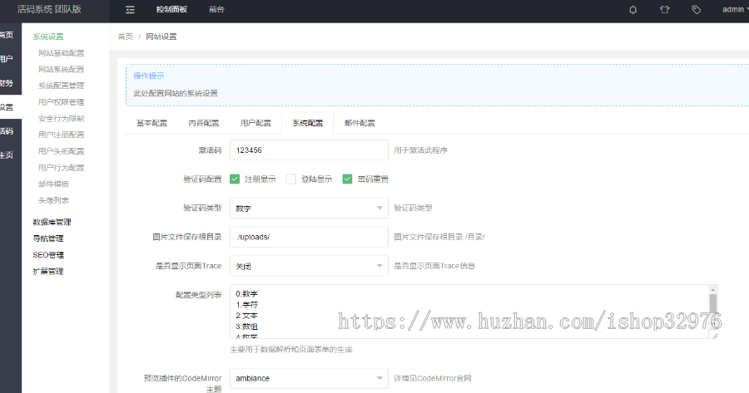Expand 导航管理 in sidebar
Viewport: 749px width, 393px height.
point(47,238)
